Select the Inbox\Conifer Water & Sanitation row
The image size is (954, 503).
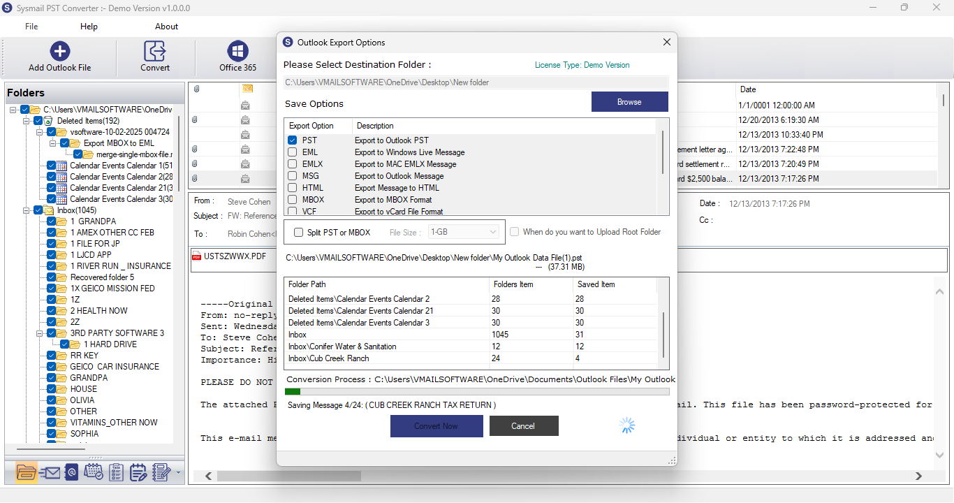point(471,347)
